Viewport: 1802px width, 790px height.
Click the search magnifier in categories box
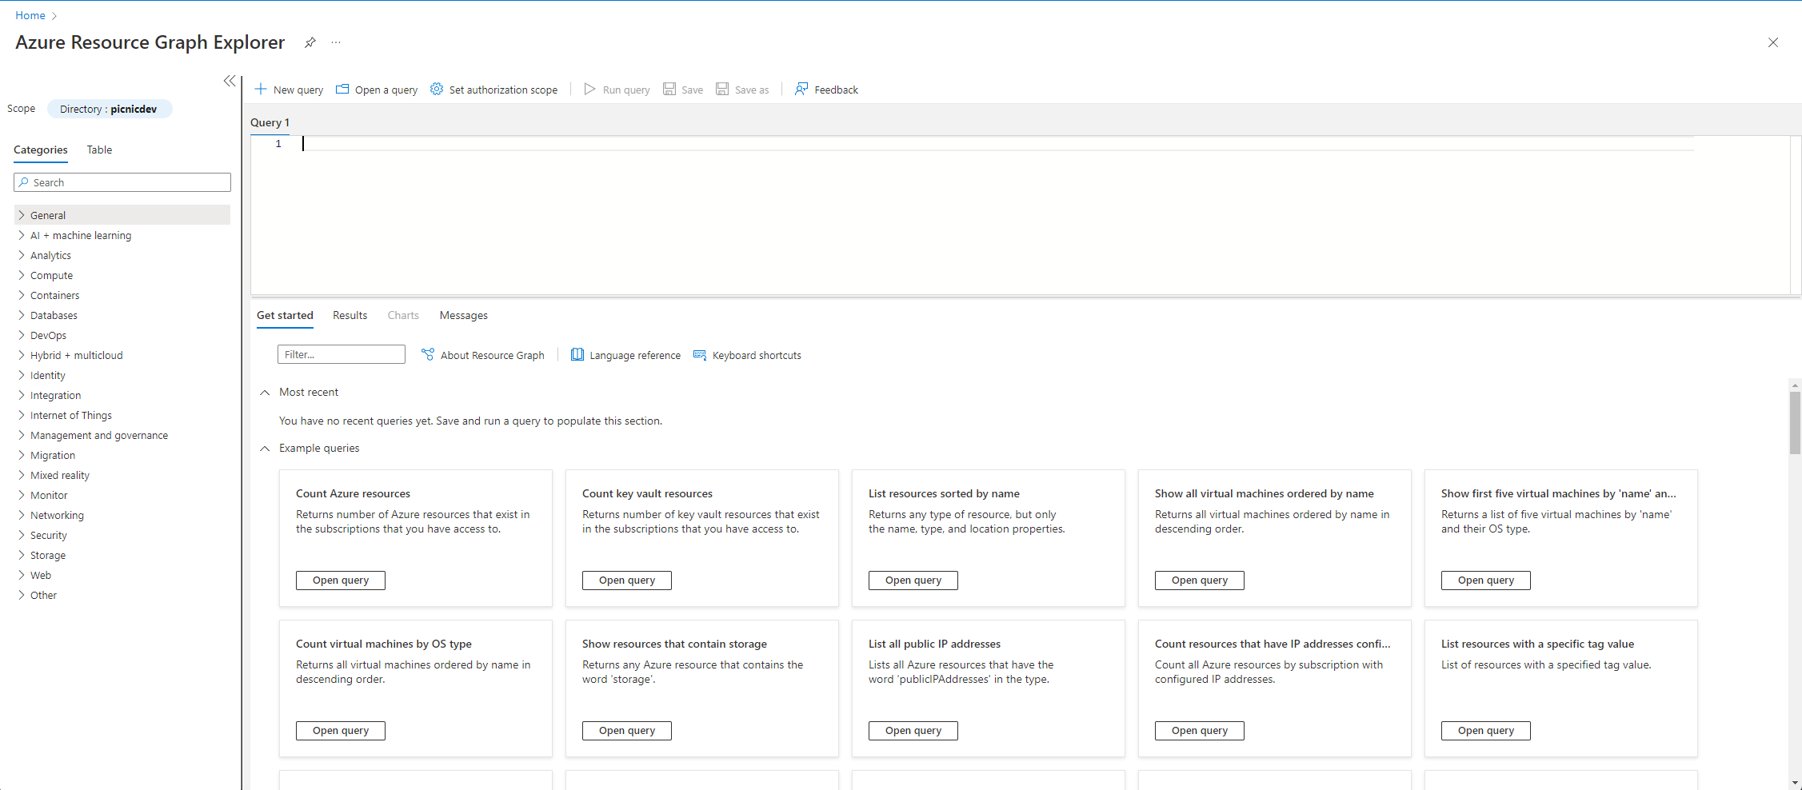click(x=24, y=182)
